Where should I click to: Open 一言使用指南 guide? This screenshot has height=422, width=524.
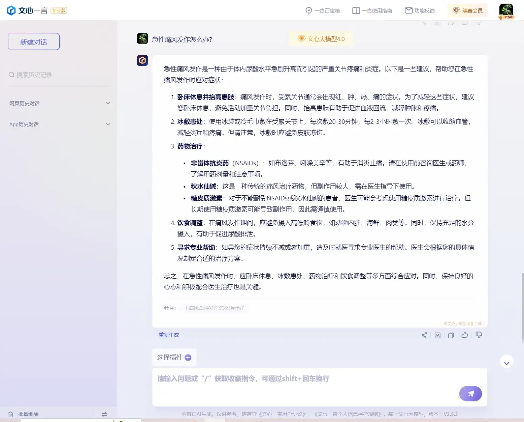(x=372, y=10)
